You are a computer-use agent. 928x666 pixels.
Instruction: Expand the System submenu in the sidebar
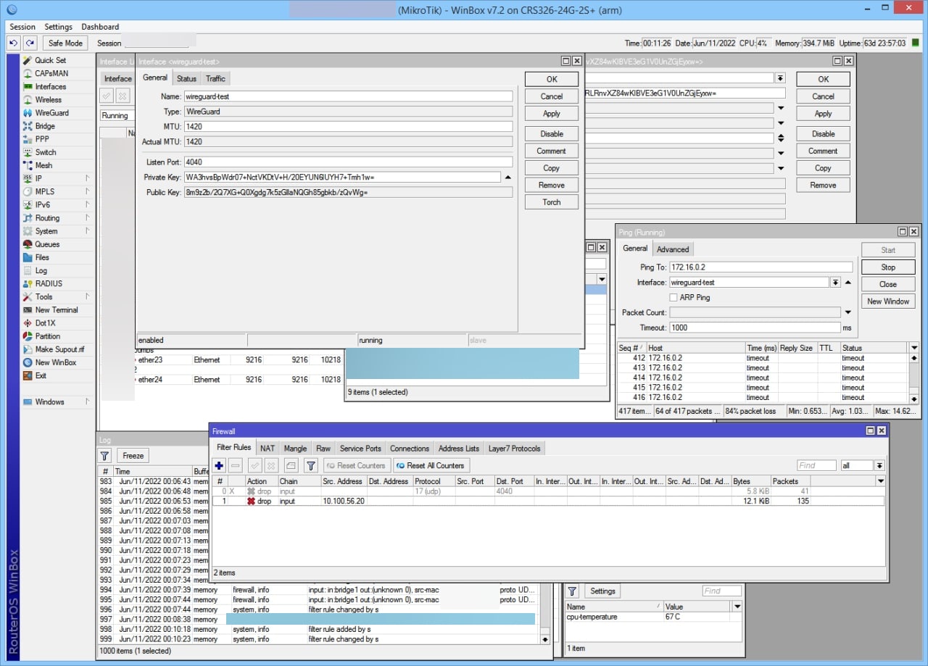click(86, 231)
